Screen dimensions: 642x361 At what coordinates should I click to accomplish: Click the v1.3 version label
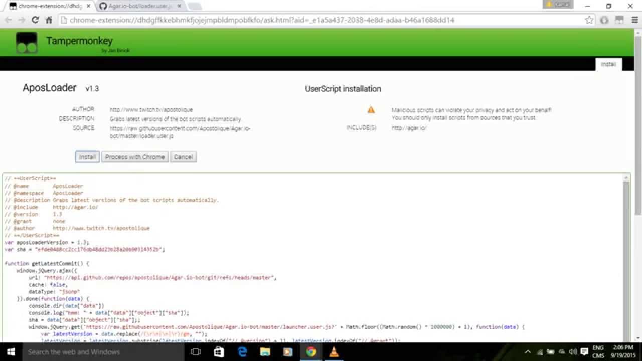[92, 89]
